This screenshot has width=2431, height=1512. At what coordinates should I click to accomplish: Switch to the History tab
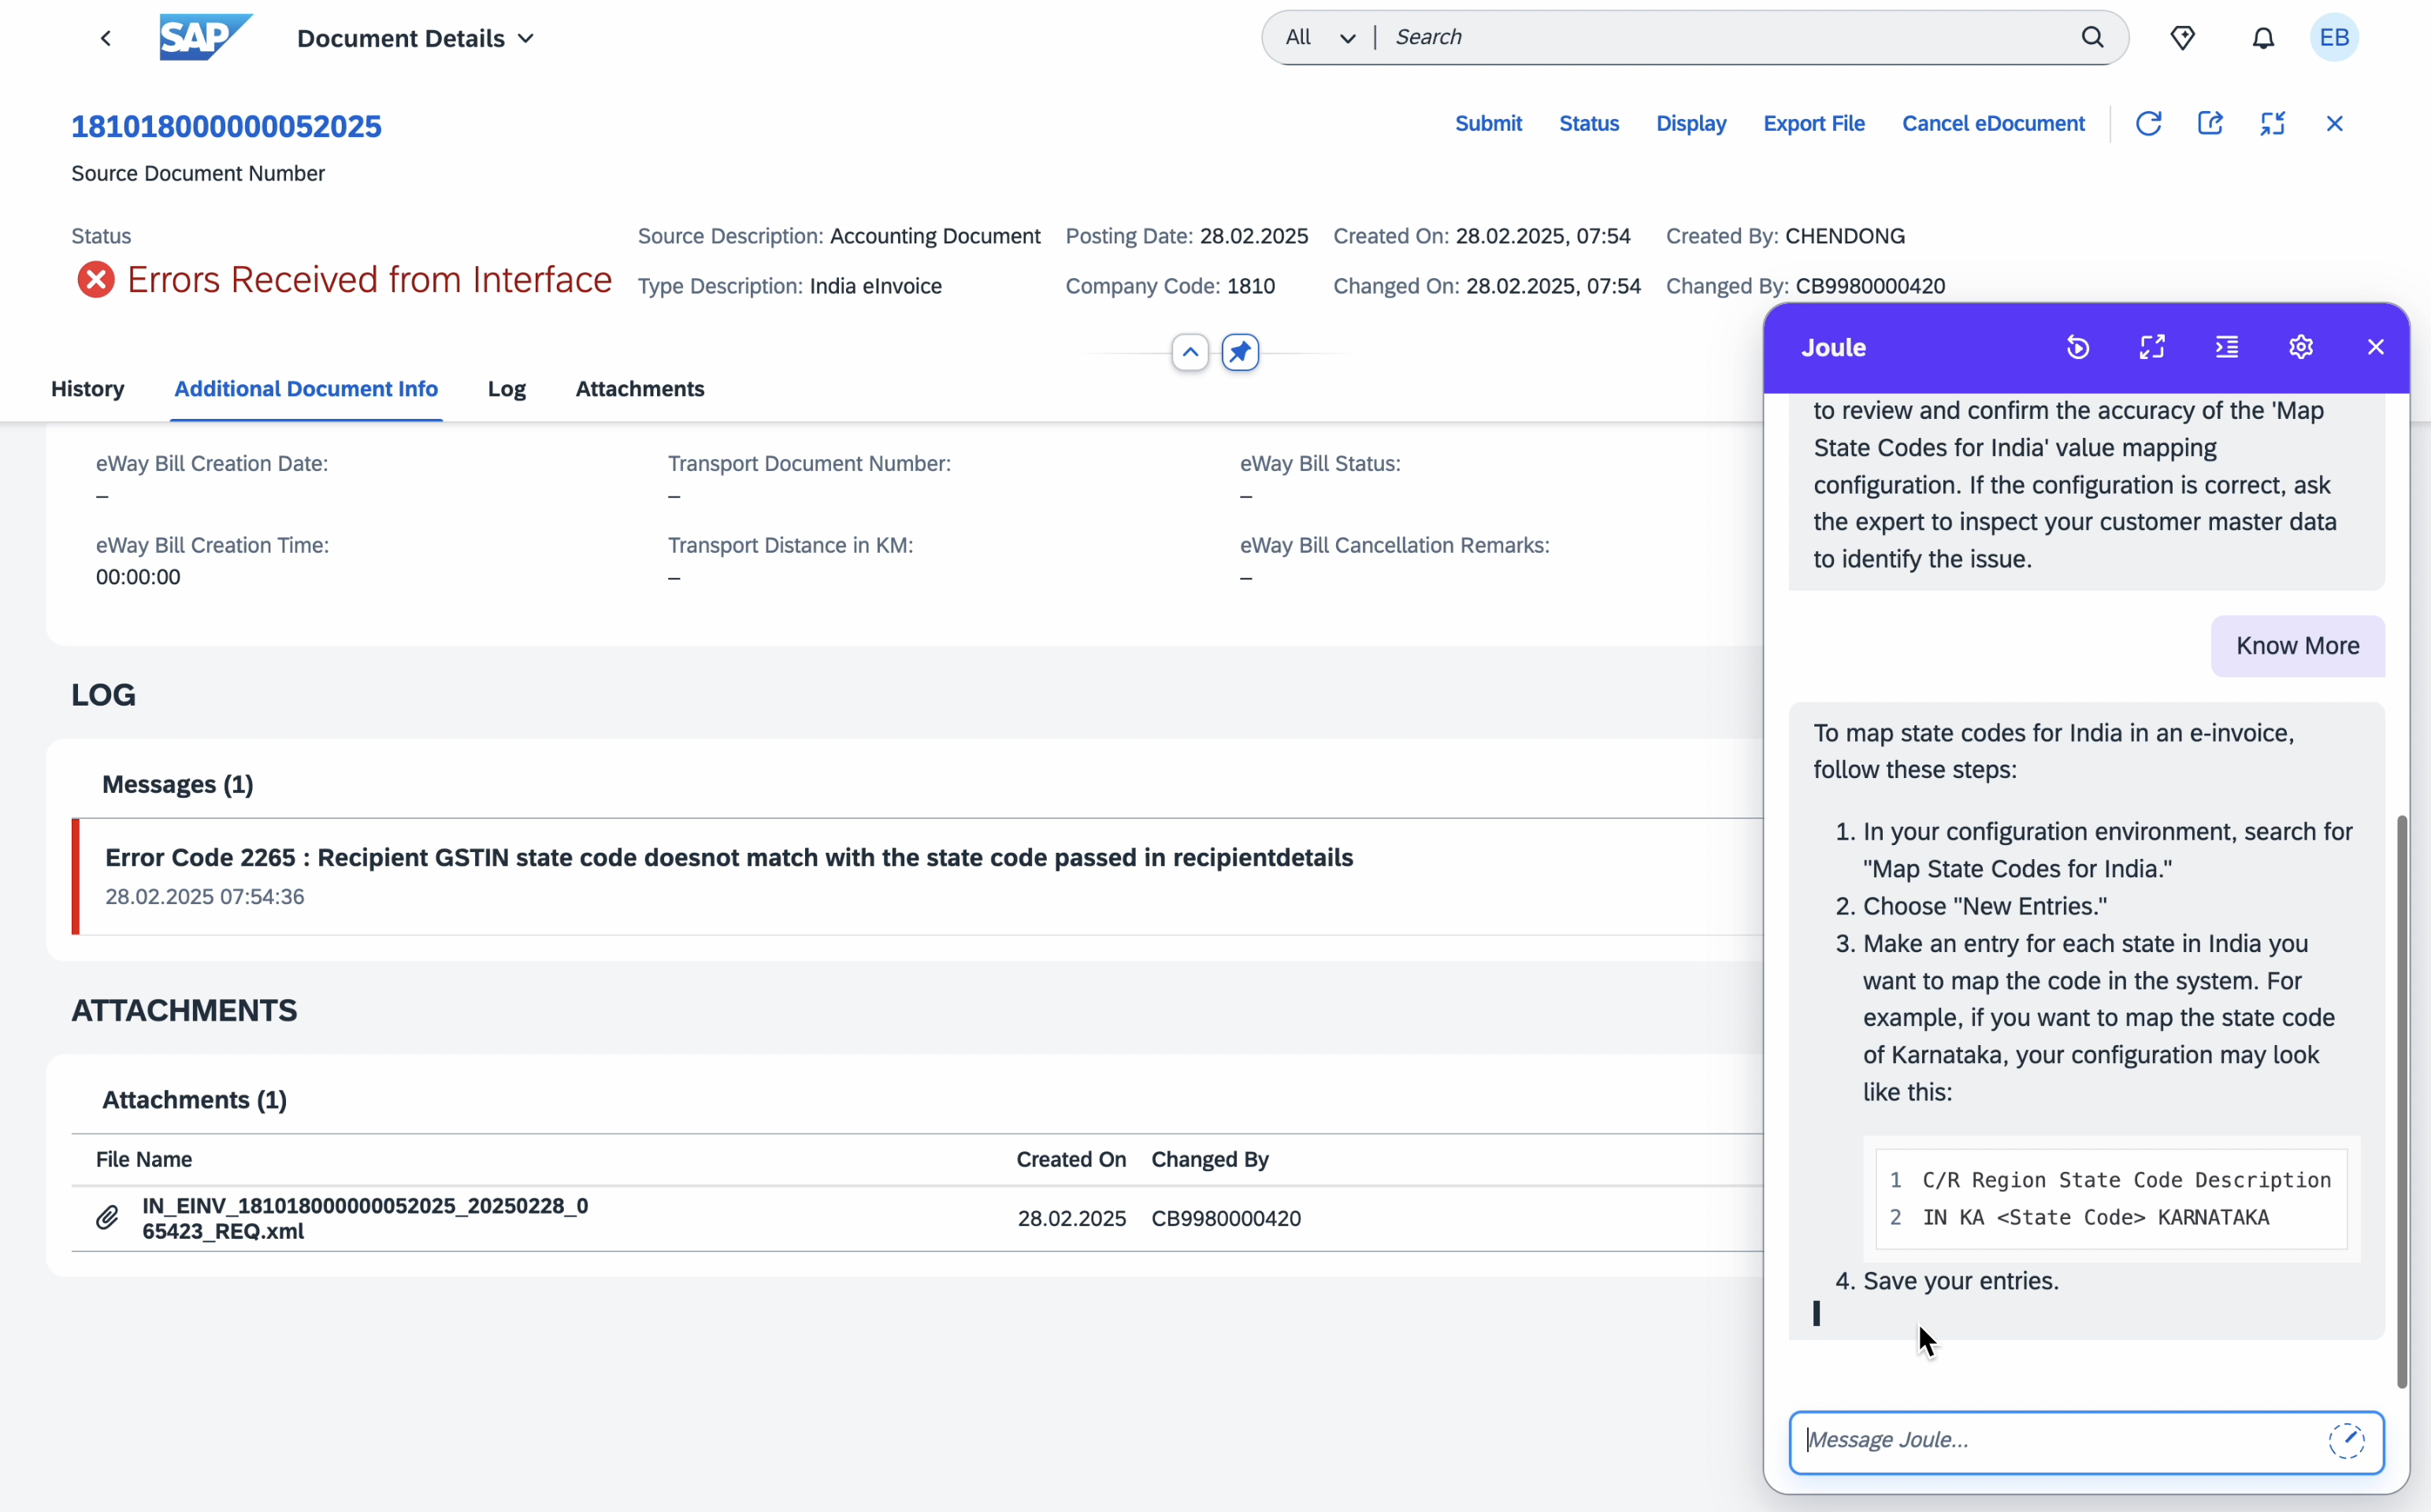pos(88,389)
